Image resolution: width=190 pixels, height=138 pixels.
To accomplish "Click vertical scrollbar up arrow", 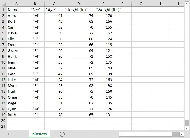I will point(187,4).
